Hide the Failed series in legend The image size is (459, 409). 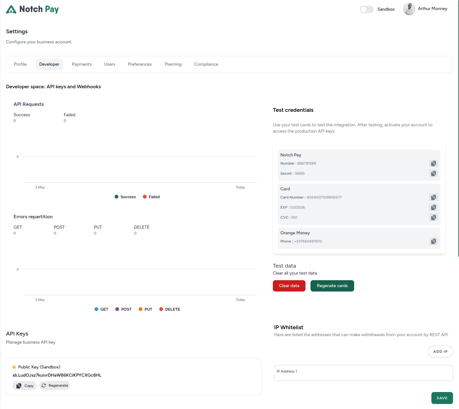151,197
